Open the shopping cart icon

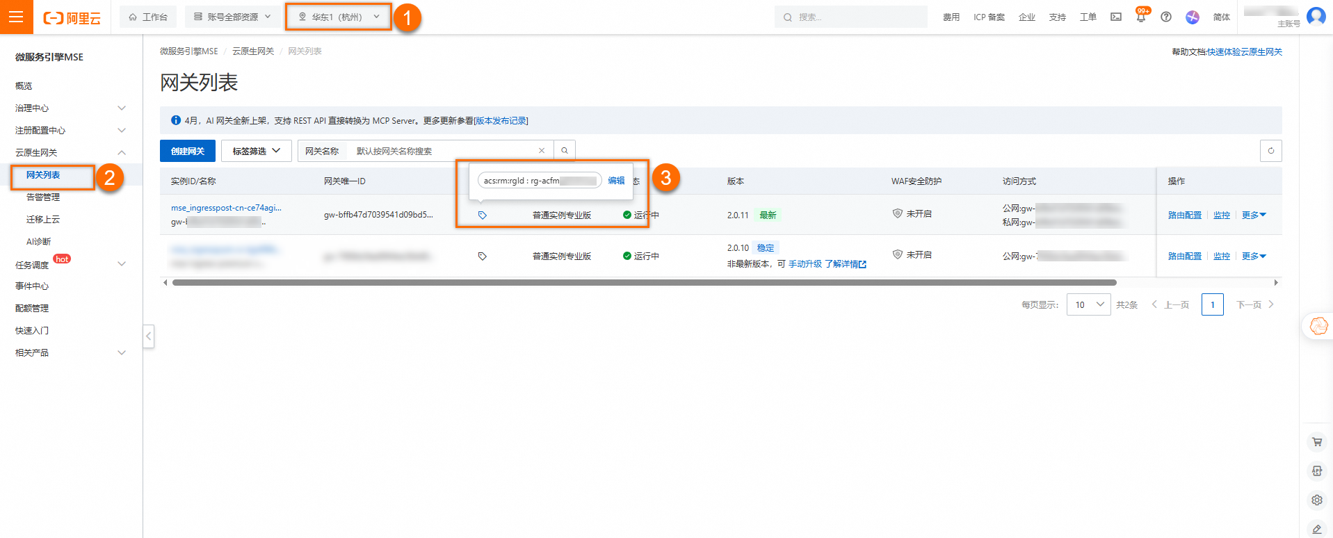[1317, 441]
